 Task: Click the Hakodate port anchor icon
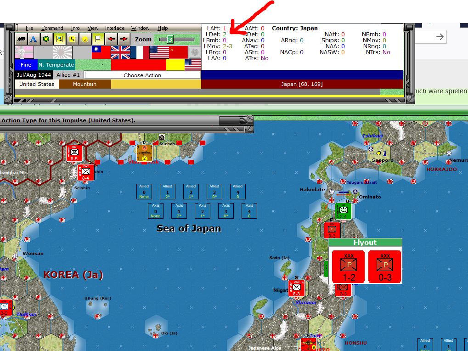(x=331, y=192)
